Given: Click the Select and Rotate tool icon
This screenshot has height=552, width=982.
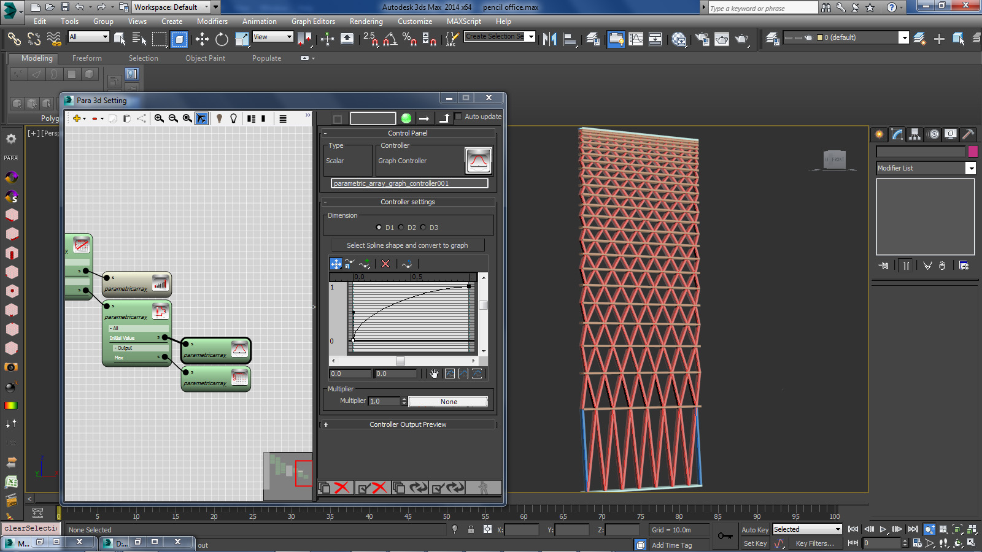Looking at the screenshot, I should coord(222,39).
